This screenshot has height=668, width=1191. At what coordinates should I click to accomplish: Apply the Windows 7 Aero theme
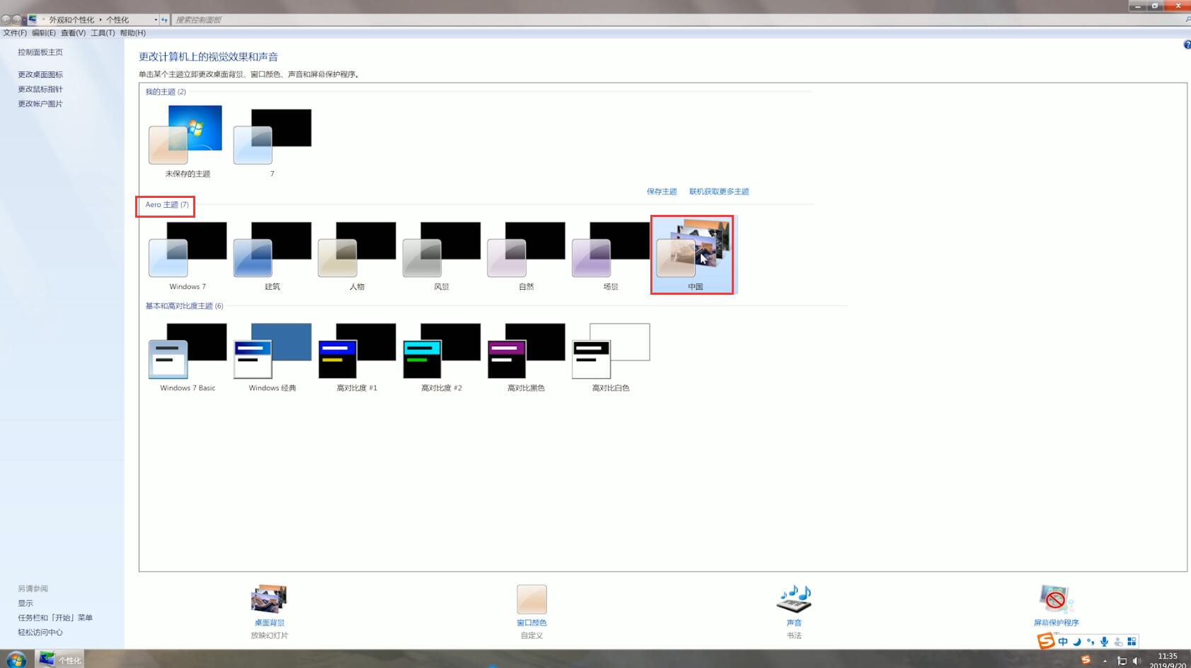click(x=188, y=255)
